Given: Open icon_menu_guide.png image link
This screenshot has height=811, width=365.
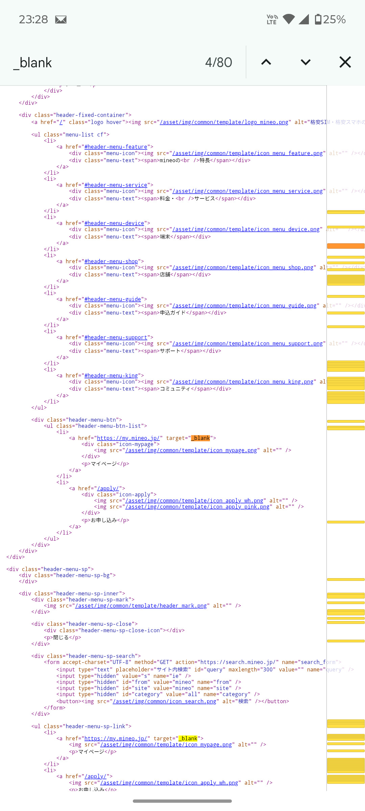Looking at the screenshot, I should point(244,306).
